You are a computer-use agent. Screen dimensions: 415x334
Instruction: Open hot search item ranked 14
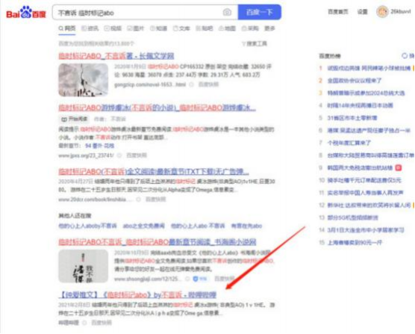(x=366, y=230)
